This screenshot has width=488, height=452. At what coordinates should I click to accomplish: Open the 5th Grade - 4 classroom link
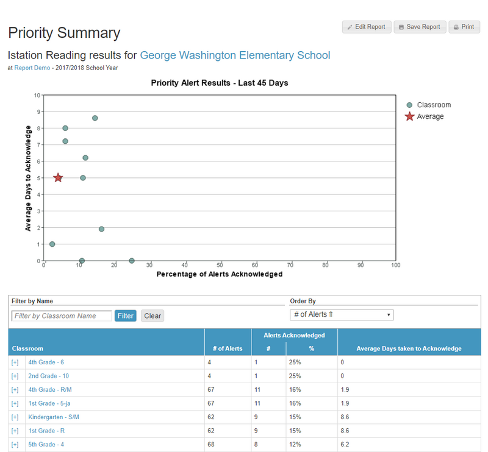[46, 445]
